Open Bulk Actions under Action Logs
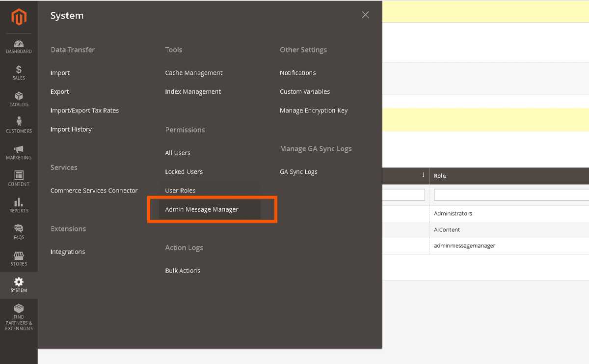Viewport: 589px width, 364px height. coord(183,271)
